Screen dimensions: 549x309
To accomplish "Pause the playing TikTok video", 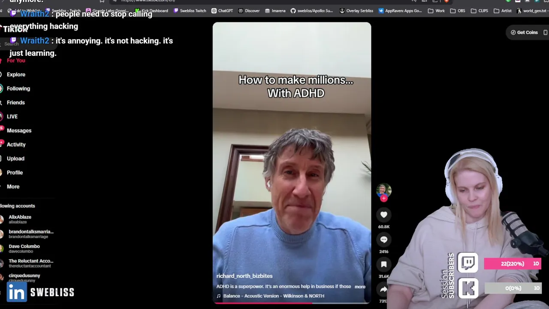I will click(x=292, y=163).
